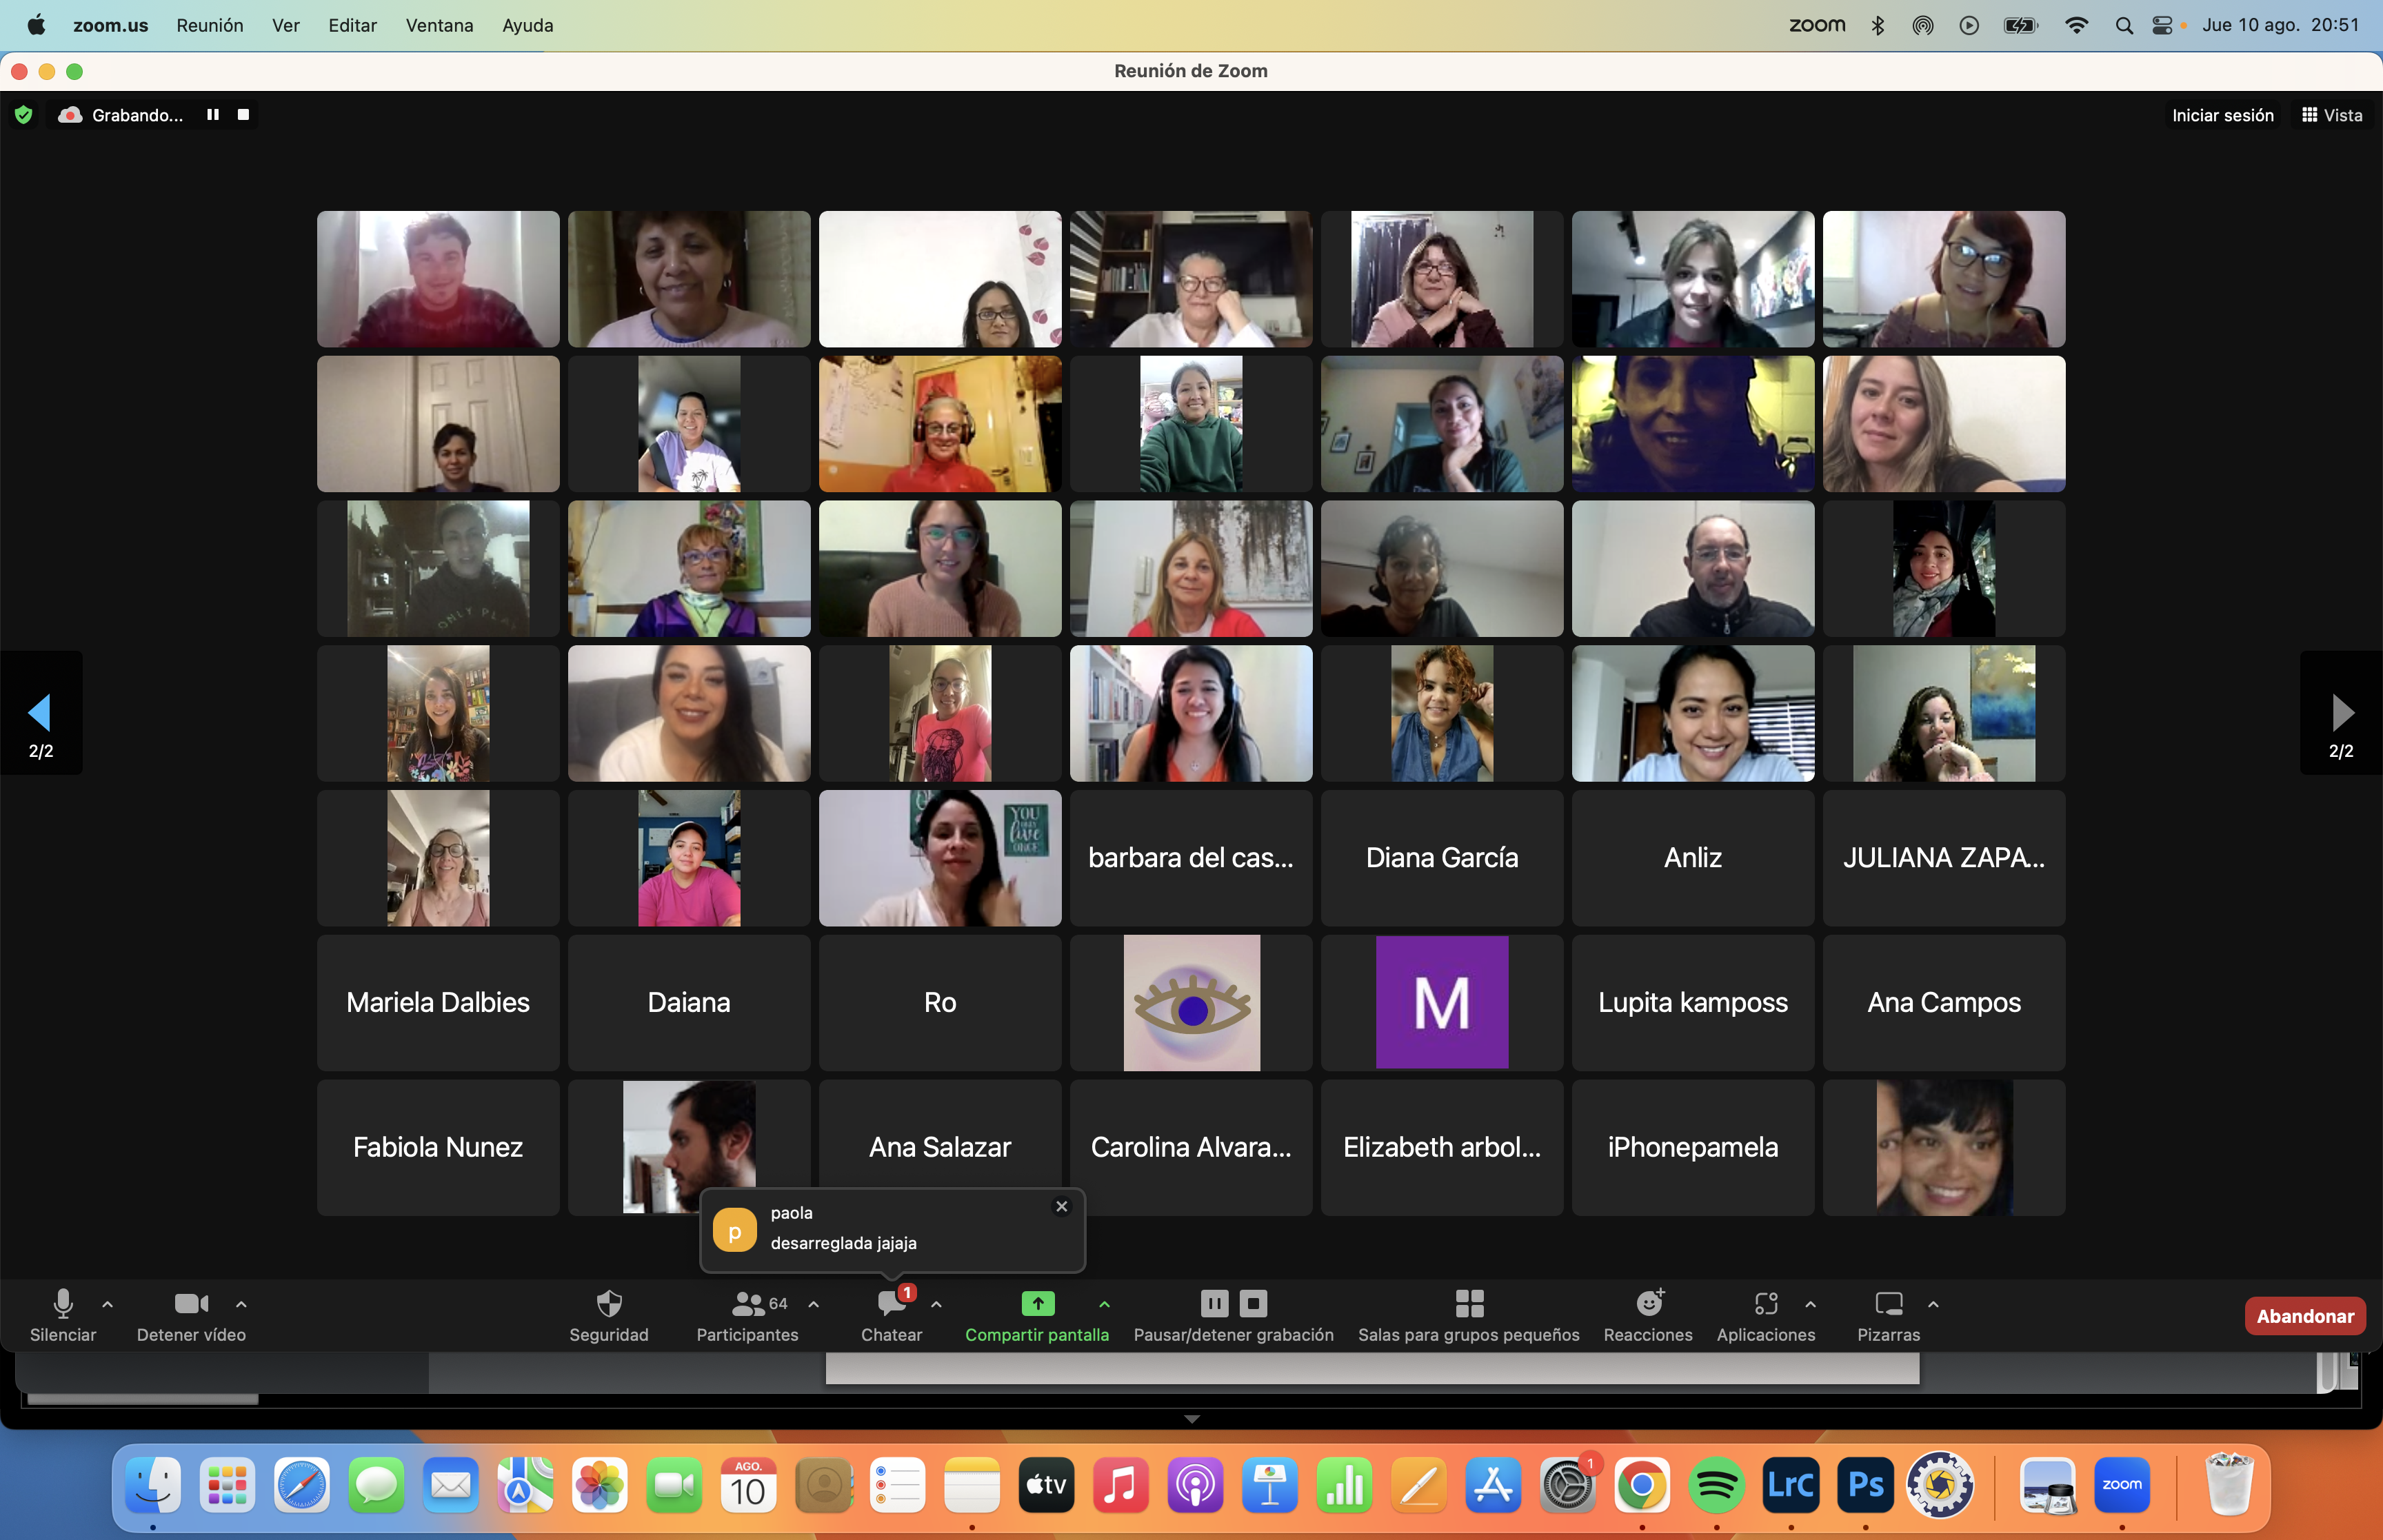Click Iniciar sesión button
Image resolution: width=2383 pixels, height=1540 pixels.
(2222, 115)
